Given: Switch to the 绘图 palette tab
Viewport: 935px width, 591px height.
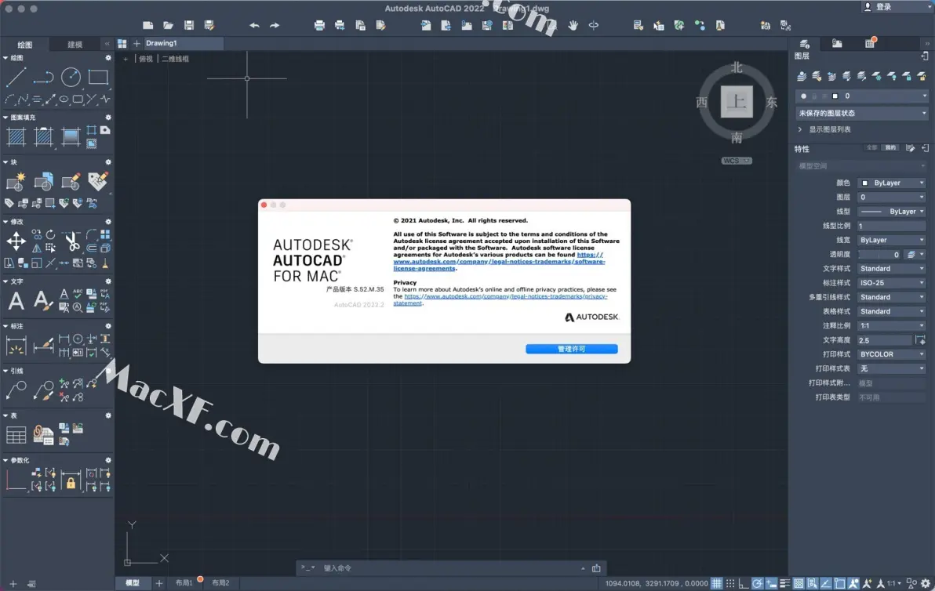Looking at the screenshot, I should 25,44.
